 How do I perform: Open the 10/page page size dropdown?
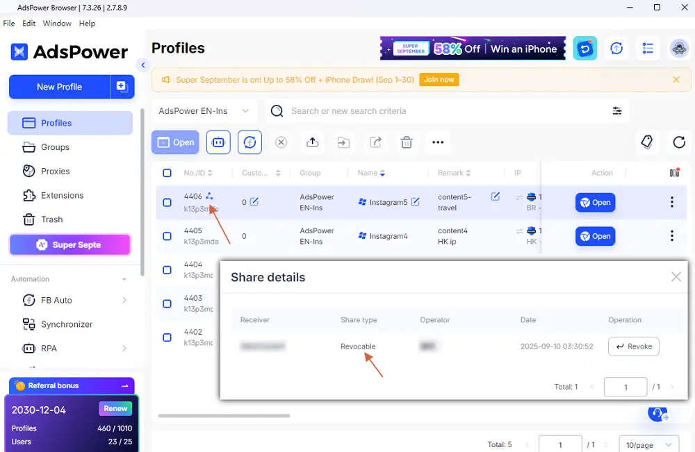tap(649, 444)
